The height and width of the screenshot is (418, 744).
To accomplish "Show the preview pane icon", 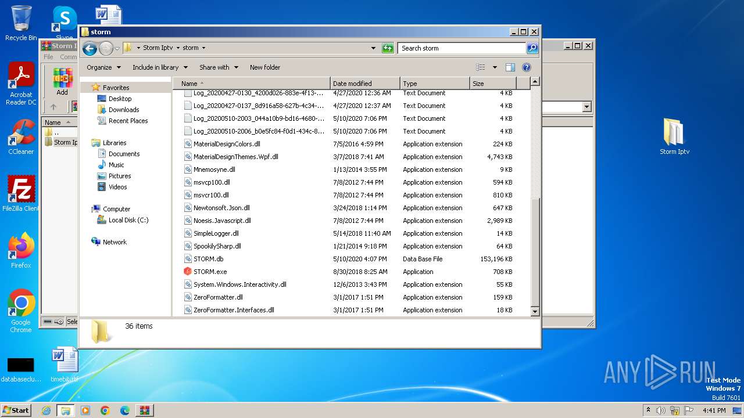I will pos(510,67).
